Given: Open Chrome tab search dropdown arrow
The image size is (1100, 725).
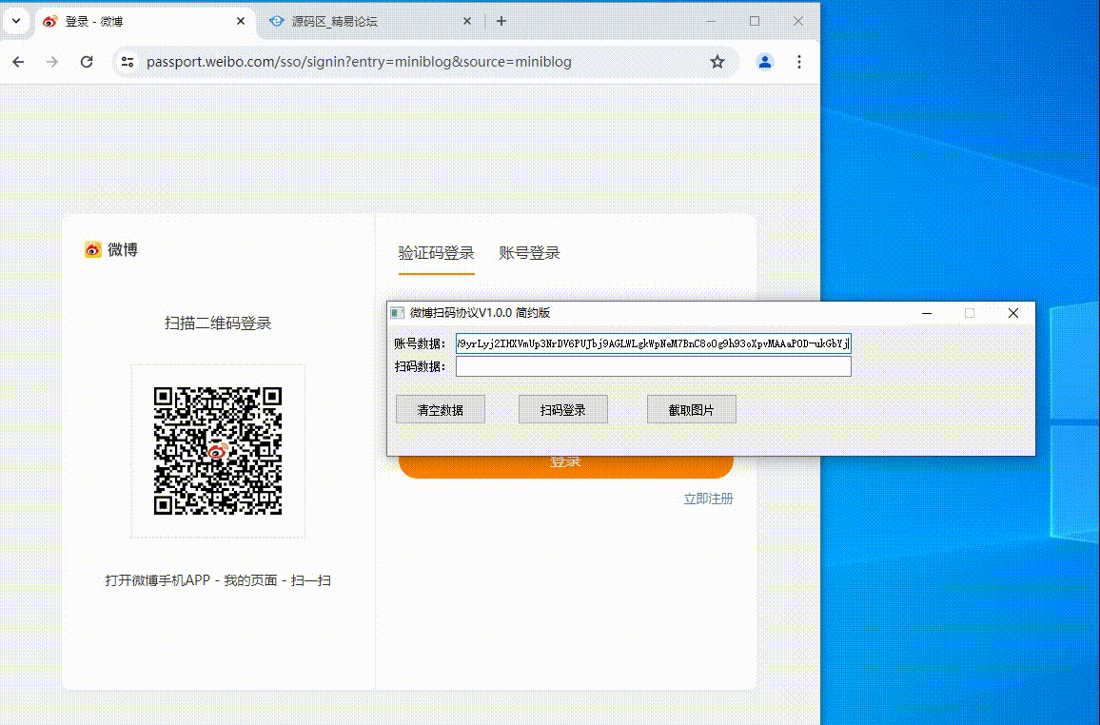Looking at the screenshot, I should click(x=16, y=21).
